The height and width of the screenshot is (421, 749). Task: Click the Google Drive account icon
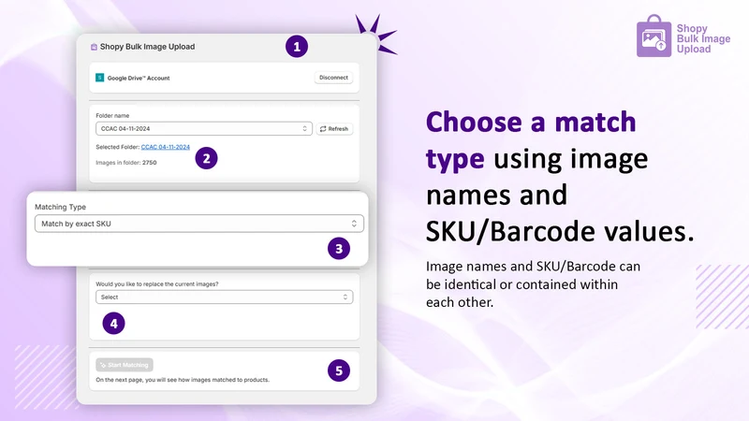tap(100, 78)
